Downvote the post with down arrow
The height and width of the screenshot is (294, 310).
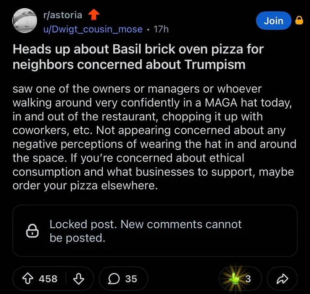click(x=79, y=279)
